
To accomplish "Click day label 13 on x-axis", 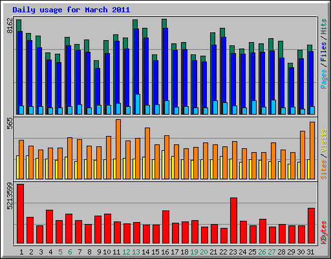I will [x=136, y=252].
